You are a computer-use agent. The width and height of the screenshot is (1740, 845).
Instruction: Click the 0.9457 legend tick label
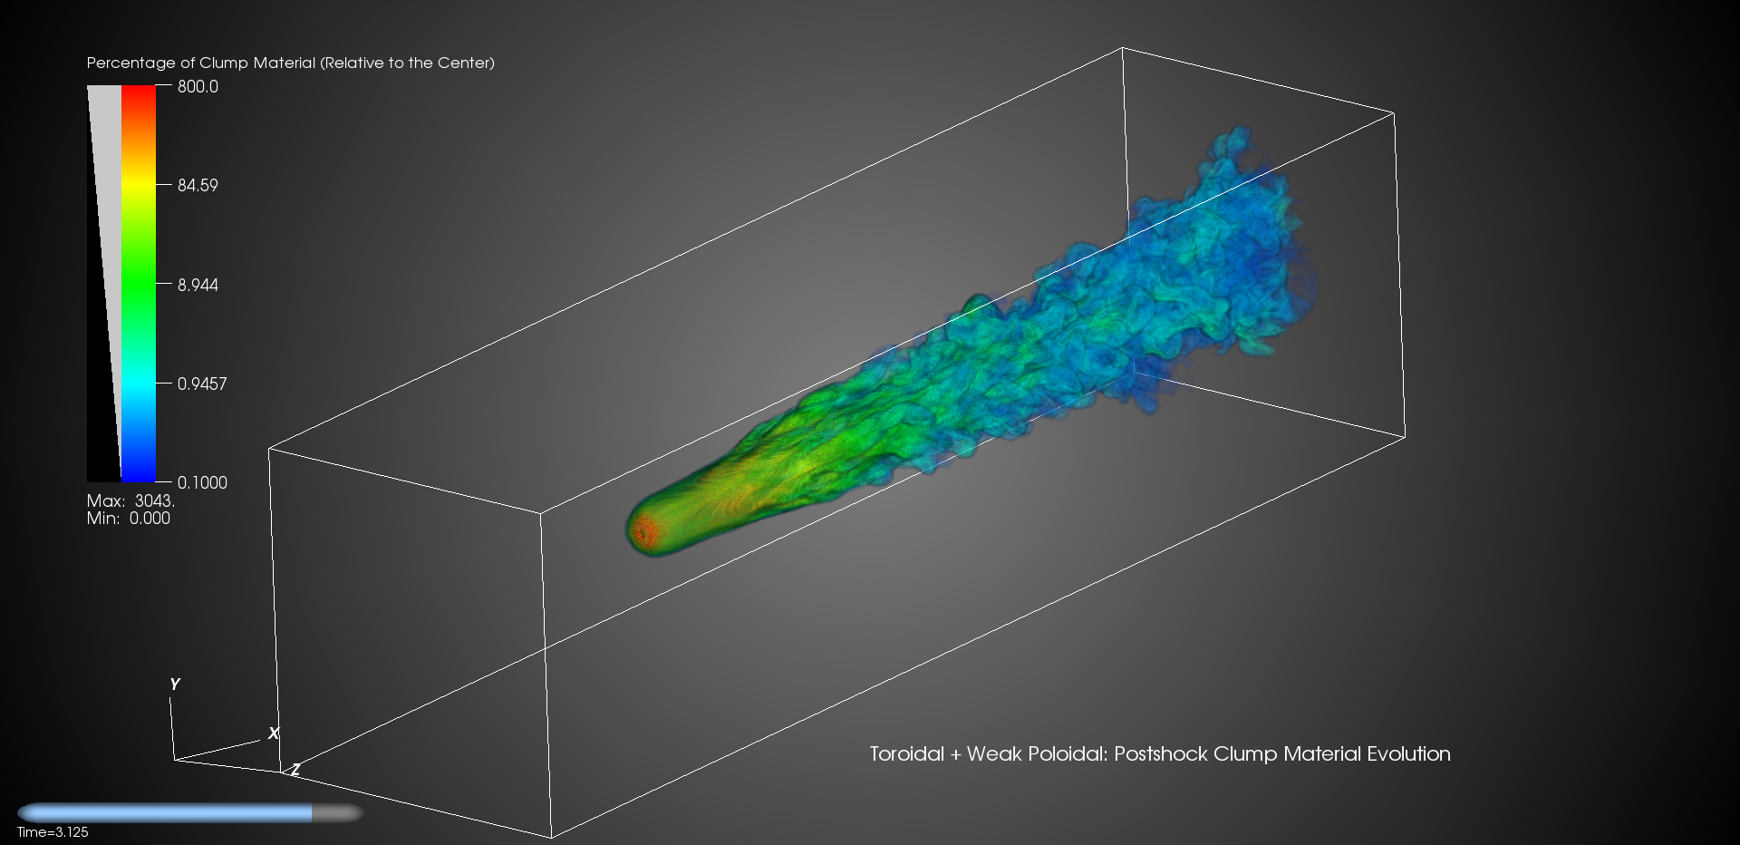[x=202, y=384]
